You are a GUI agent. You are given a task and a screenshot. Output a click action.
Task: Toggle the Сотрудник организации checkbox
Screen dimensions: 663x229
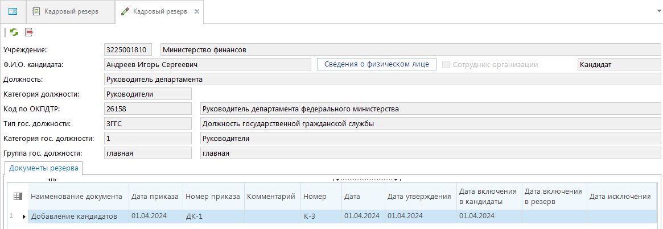[x=447, y=65]
